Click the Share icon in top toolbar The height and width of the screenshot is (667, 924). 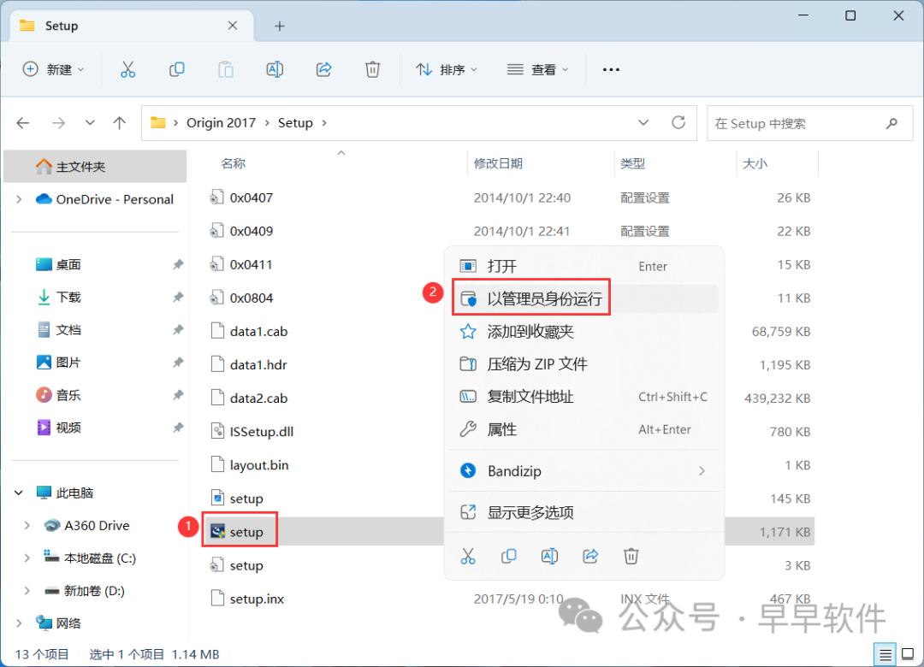[x=324, y=70]
